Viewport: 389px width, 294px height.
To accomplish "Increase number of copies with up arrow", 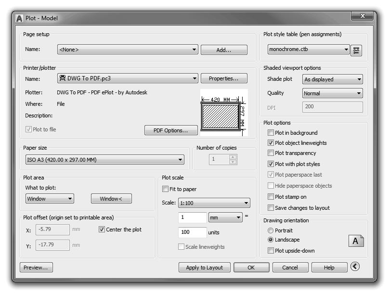I will click(x=233, y=157).
